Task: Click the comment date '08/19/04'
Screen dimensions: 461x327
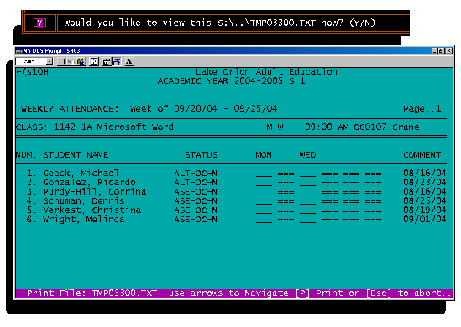Action: [x=425, y=210]
